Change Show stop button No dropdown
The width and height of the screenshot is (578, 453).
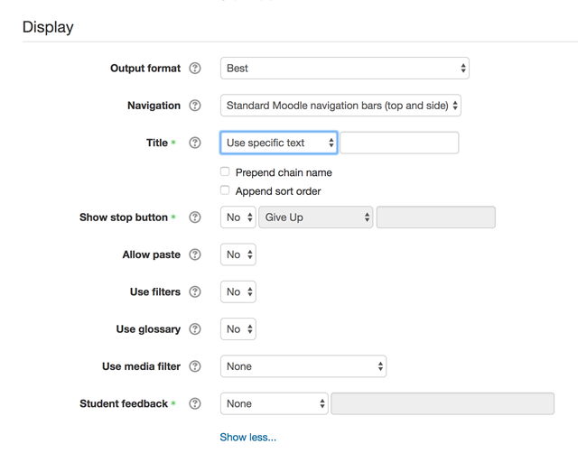click(x=238, y=217)
